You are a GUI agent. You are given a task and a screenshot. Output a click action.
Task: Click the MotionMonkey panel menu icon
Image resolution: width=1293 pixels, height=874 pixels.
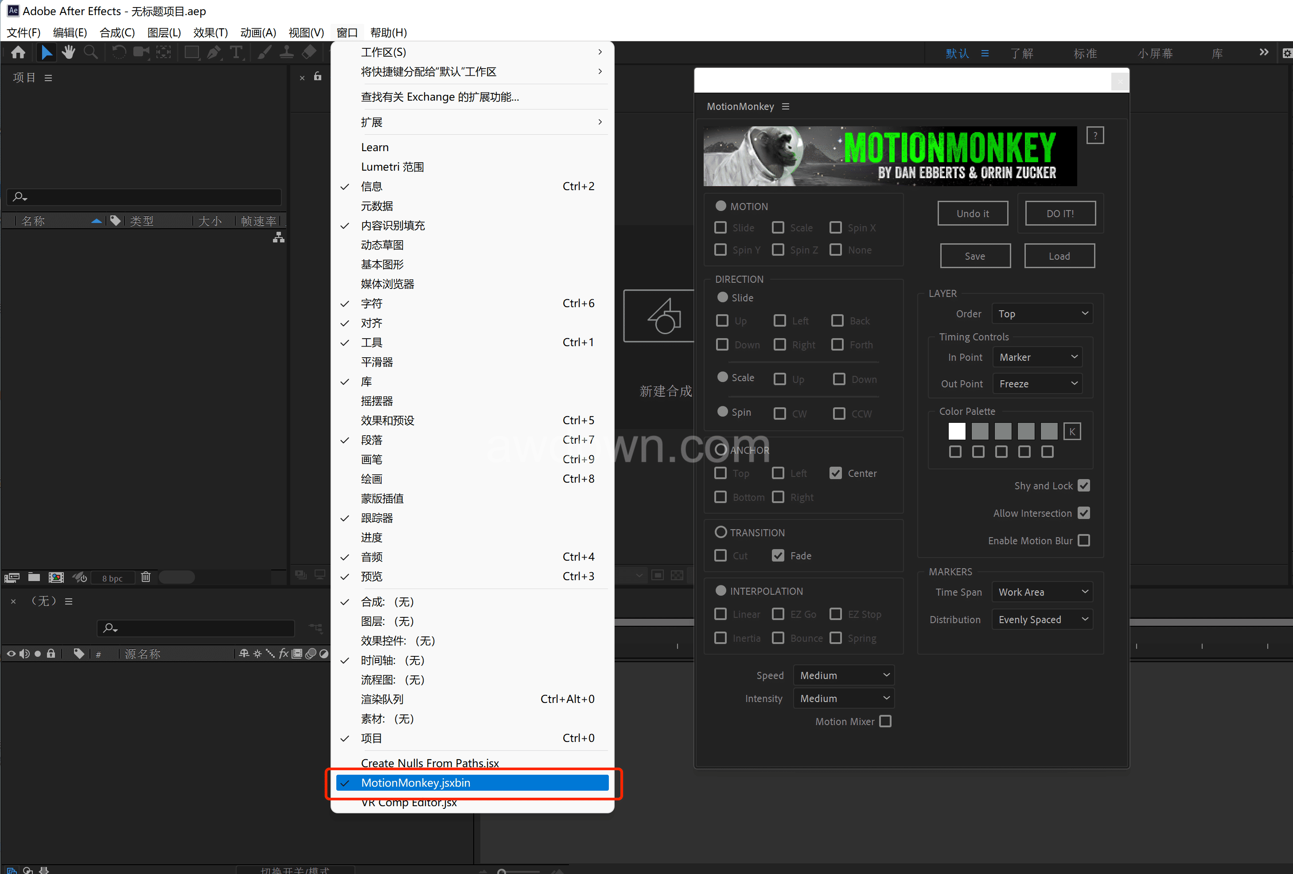[x=786, y=106]
